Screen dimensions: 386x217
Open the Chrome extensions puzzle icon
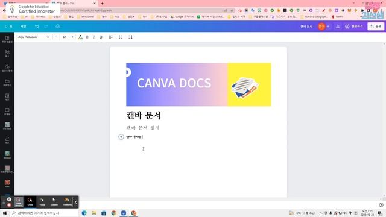(362, 11)
